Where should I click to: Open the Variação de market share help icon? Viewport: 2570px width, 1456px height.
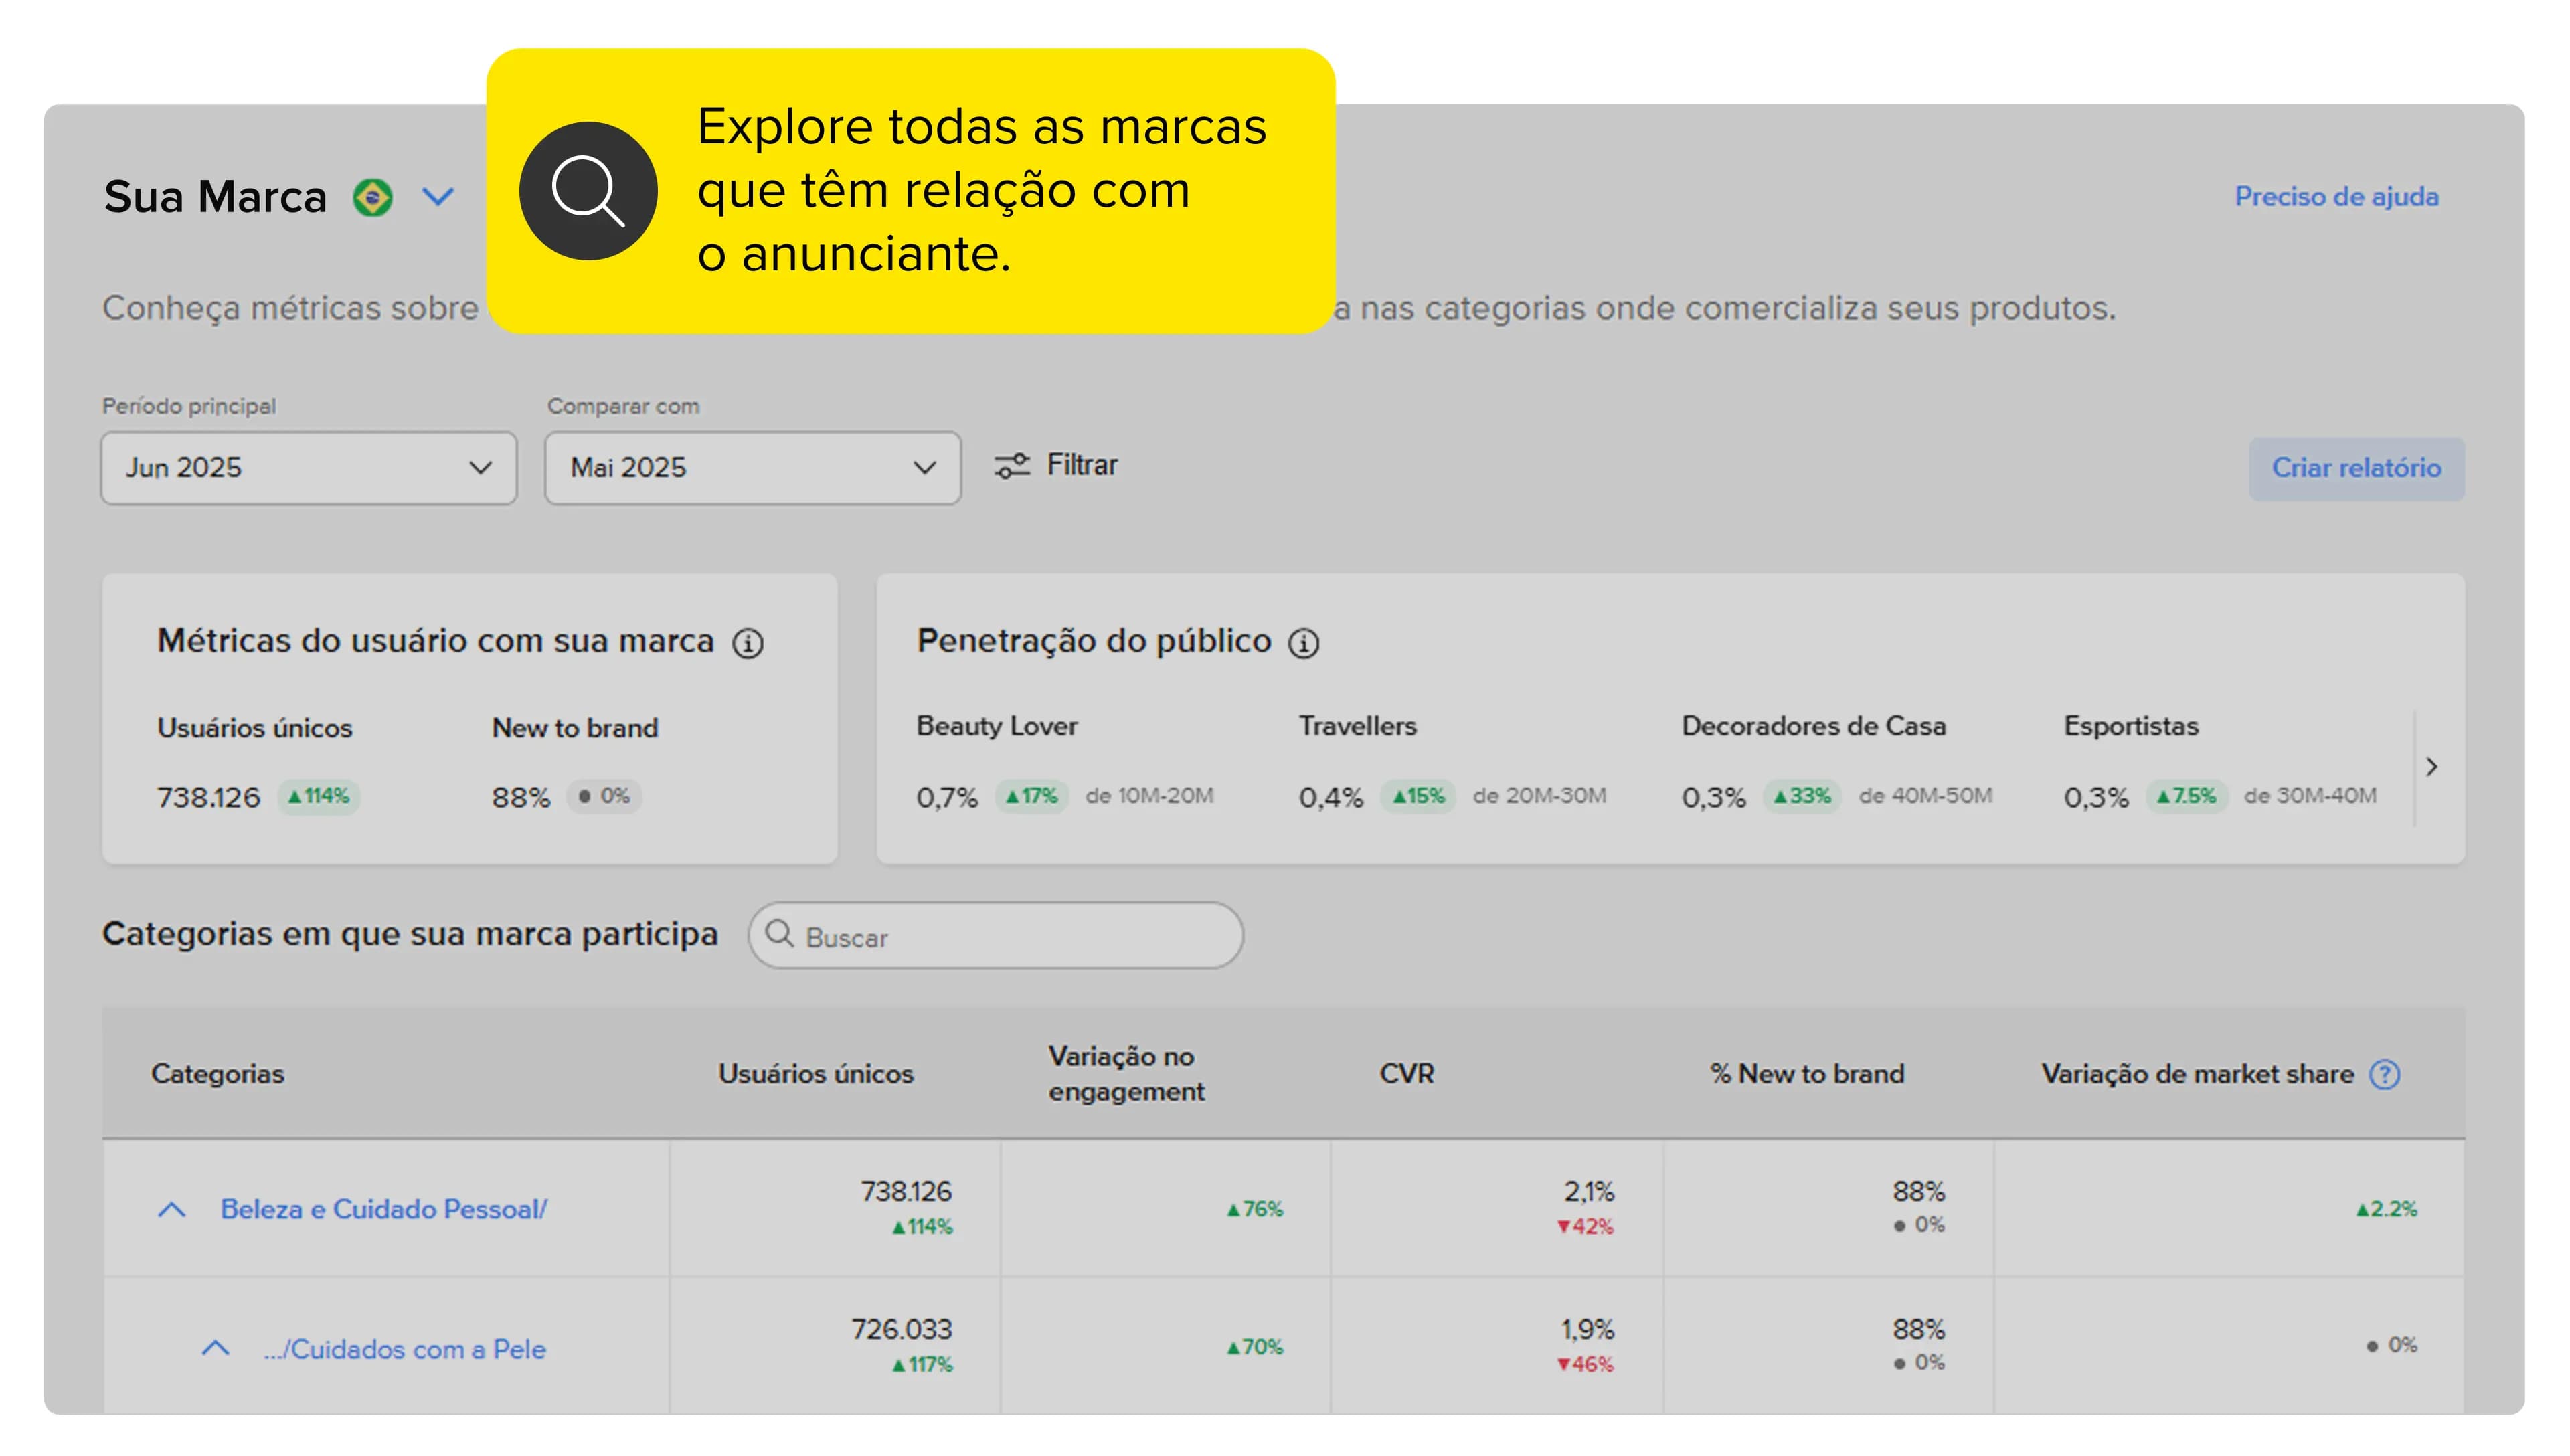click(x=2385, y=1074)
